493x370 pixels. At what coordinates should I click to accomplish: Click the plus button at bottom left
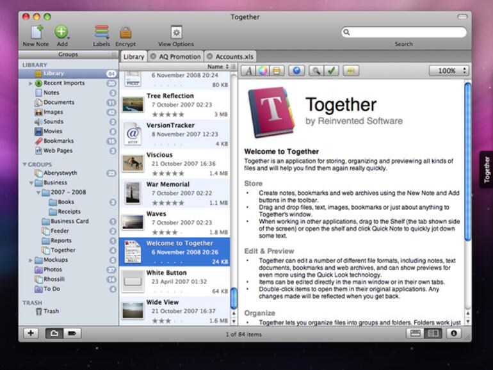tap(31, 334)
